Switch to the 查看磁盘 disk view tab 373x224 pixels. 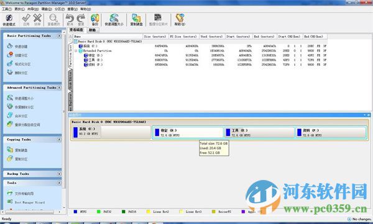[x=77, y=30]
